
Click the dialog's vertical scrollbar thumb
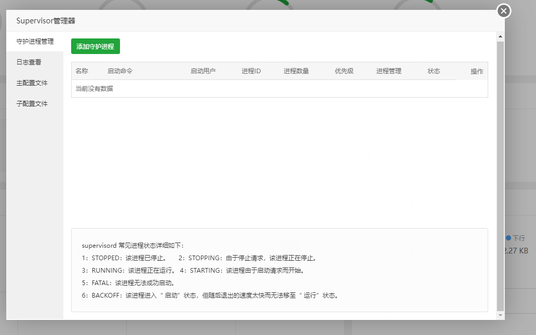500,176
